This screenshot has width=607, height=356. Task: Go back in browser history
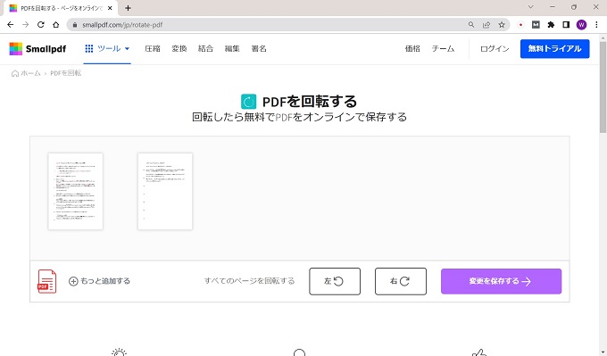tap(11, 25)
